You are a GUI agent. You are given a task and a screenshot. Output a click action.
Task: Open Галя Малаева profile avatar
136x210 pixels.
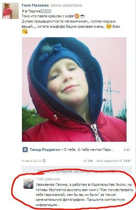click(10, 11)
